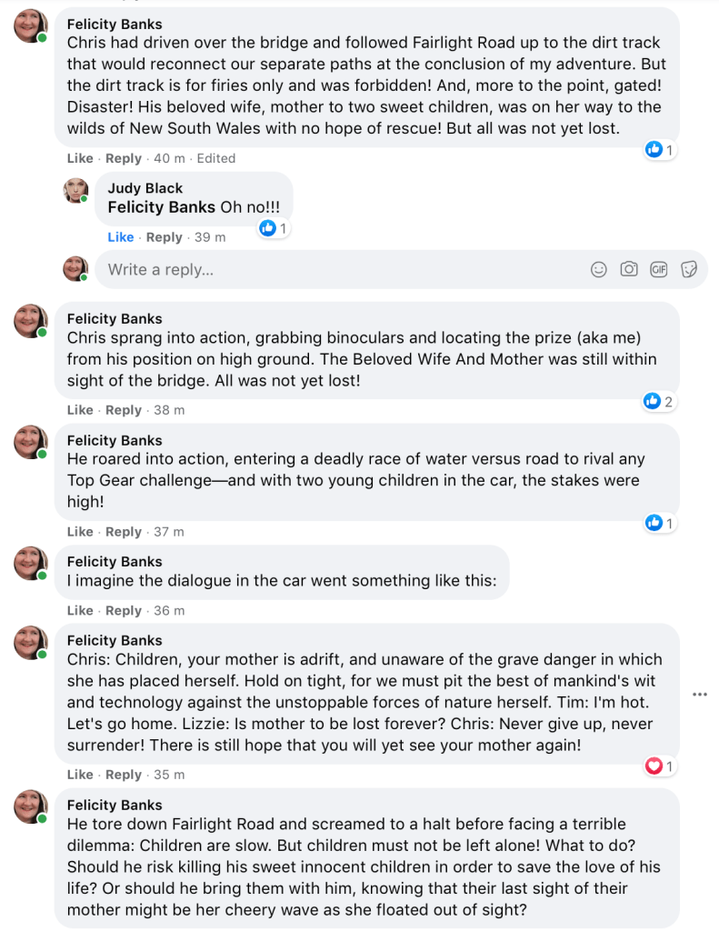Open emoji picker in reply box

click(599, 269)
